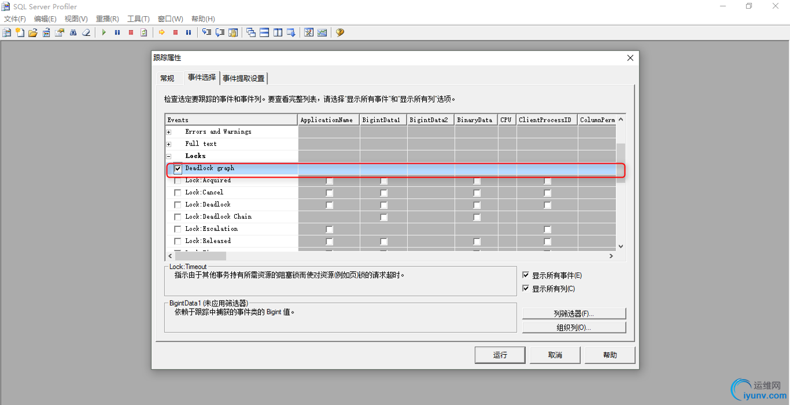Collapse the Locks event category
Screen dimensions: 790x405
coord(169,156)
